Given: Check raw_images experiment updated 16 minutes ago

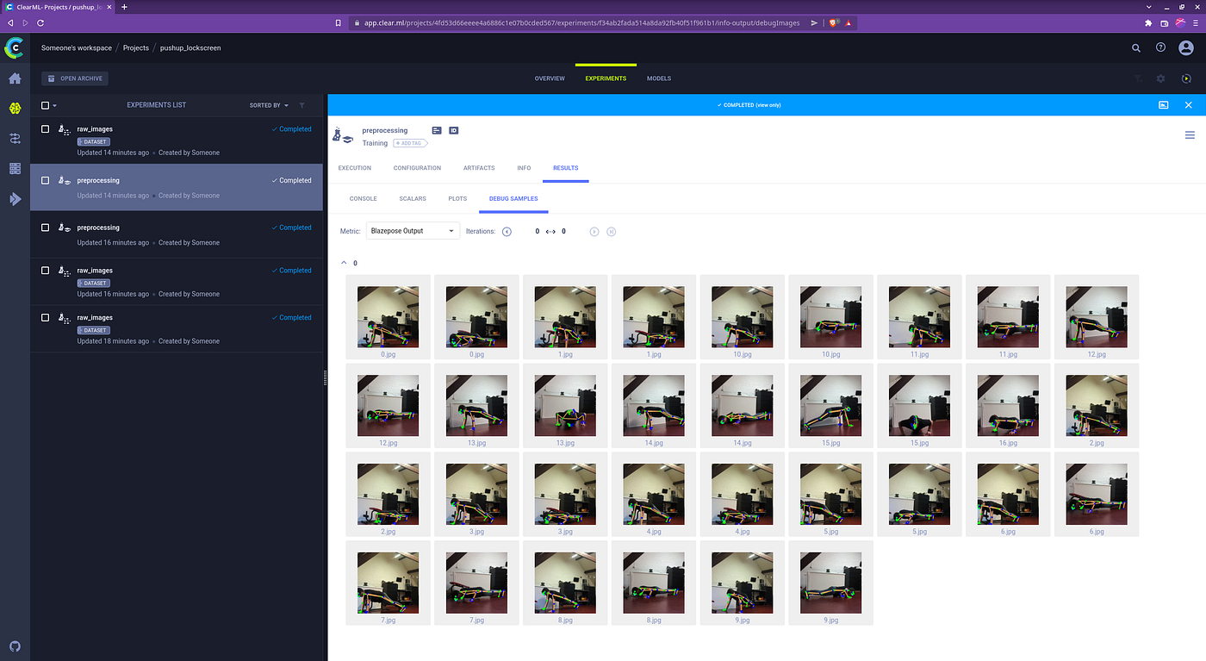Looking at the screenshot, I should 46,271.
